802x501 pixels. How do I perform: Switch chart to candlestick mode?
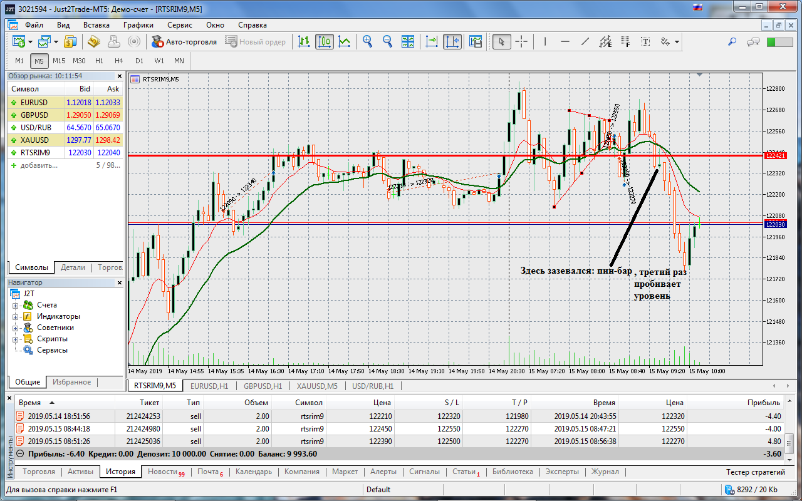coord(325,42)
